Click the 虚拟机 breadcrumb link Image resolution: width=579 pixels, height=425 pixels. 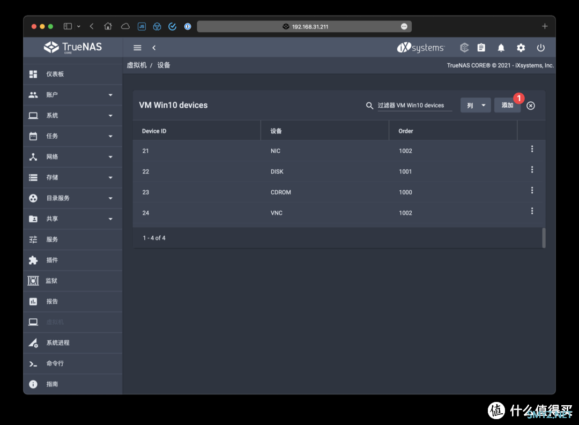tap(137, 65)
